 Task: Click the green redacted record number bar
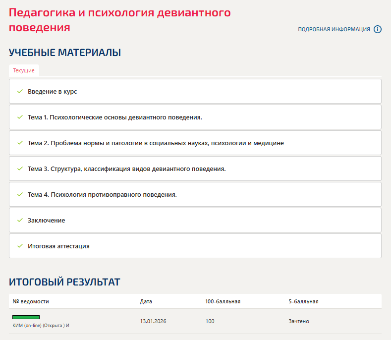coord(26,317)
